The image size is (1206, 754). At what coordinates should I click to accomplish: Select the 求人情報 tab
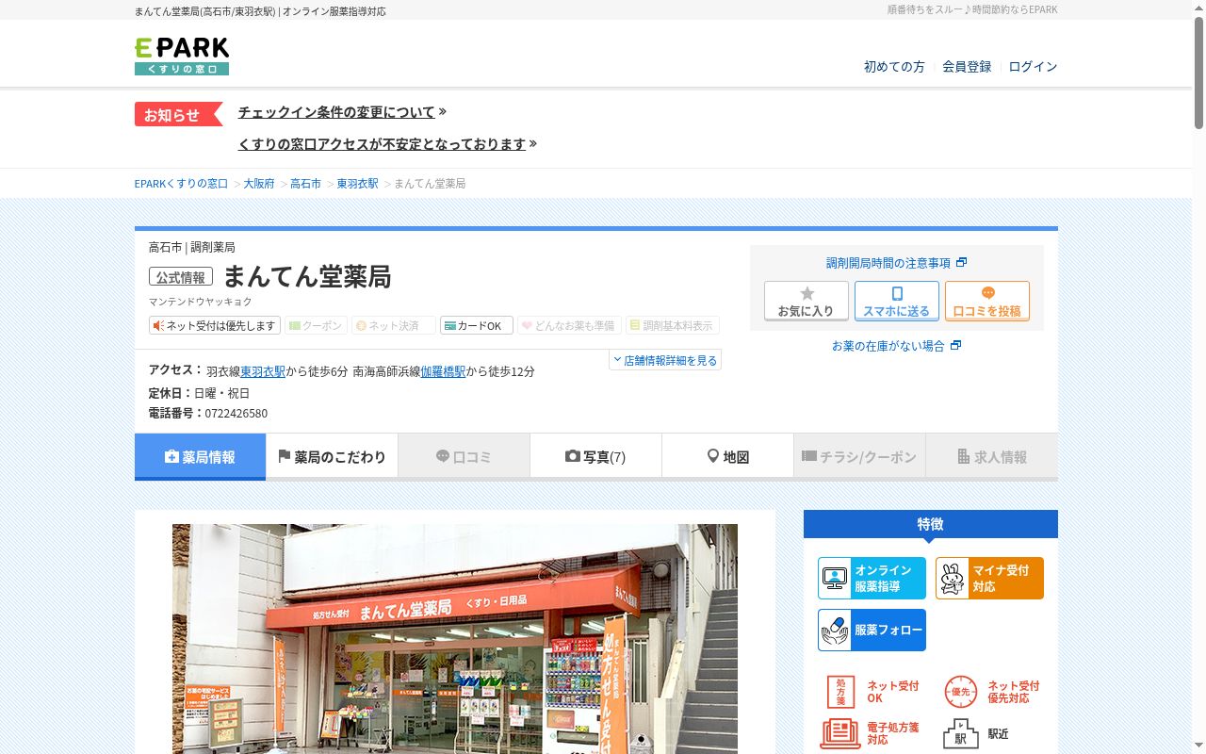point(991,457)
